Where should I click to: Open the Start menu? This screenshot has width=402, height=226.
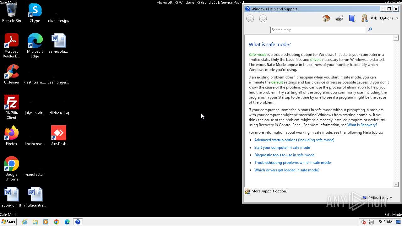point(8,222)
